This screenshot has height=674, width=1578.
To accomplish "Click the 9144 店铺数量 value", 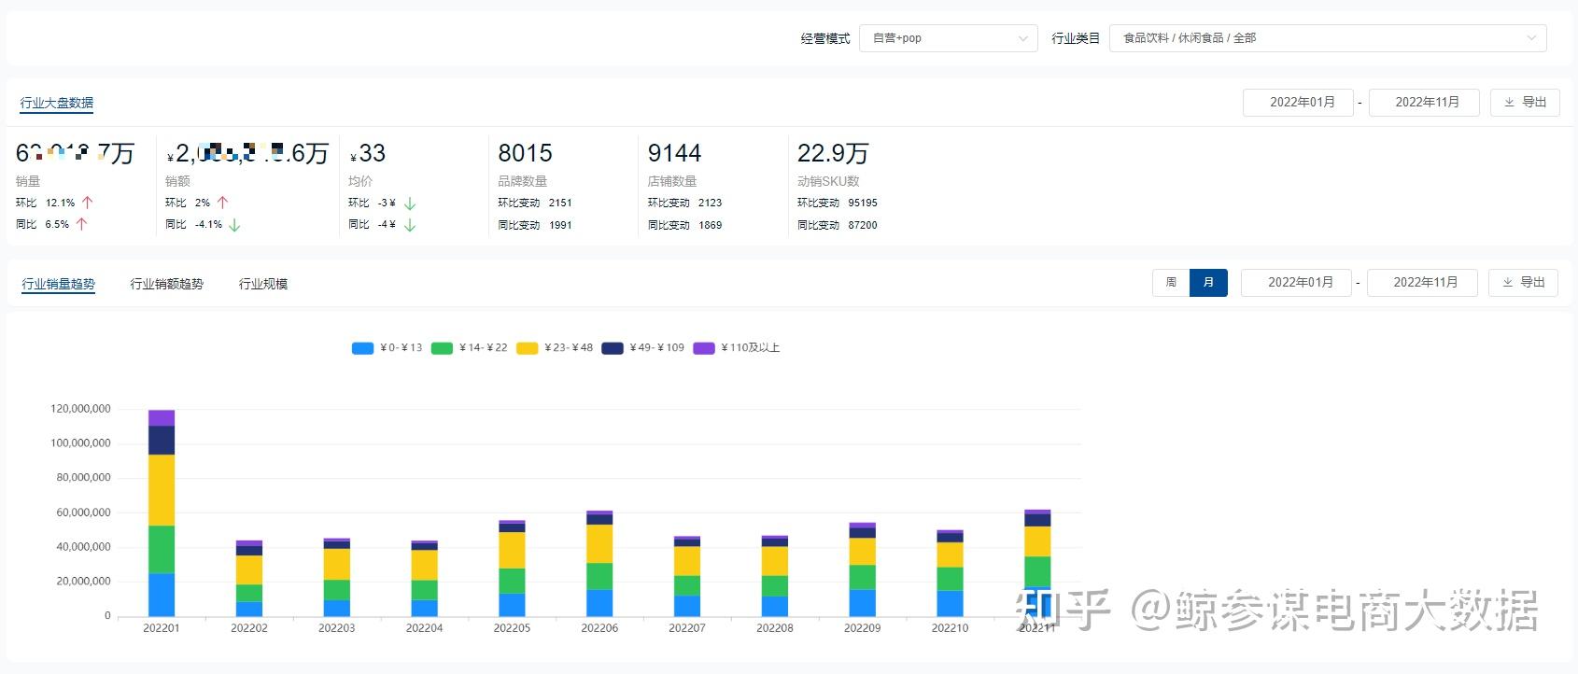I will [x=674, y=153].
